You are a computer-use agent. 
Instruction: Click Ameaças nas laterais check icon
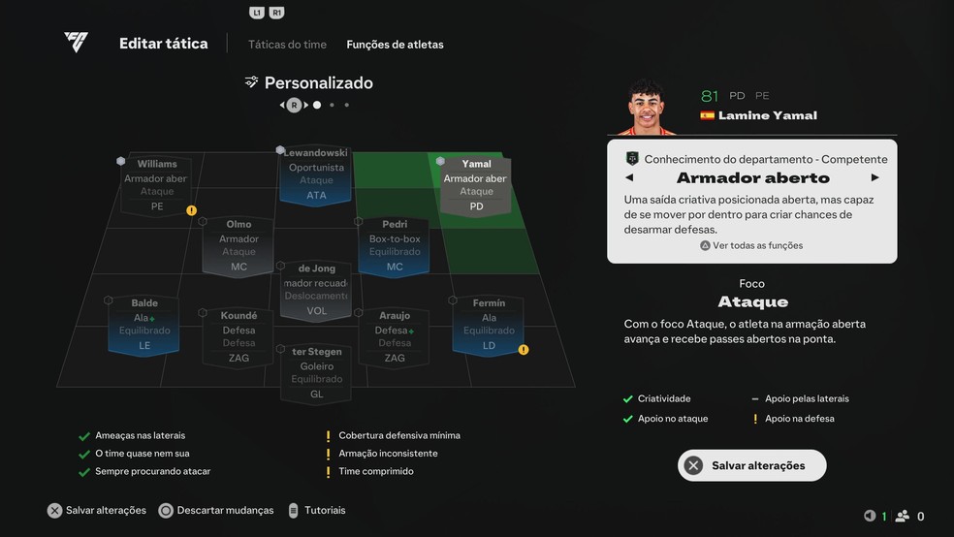pyautogui.click(x=84, y=436)
